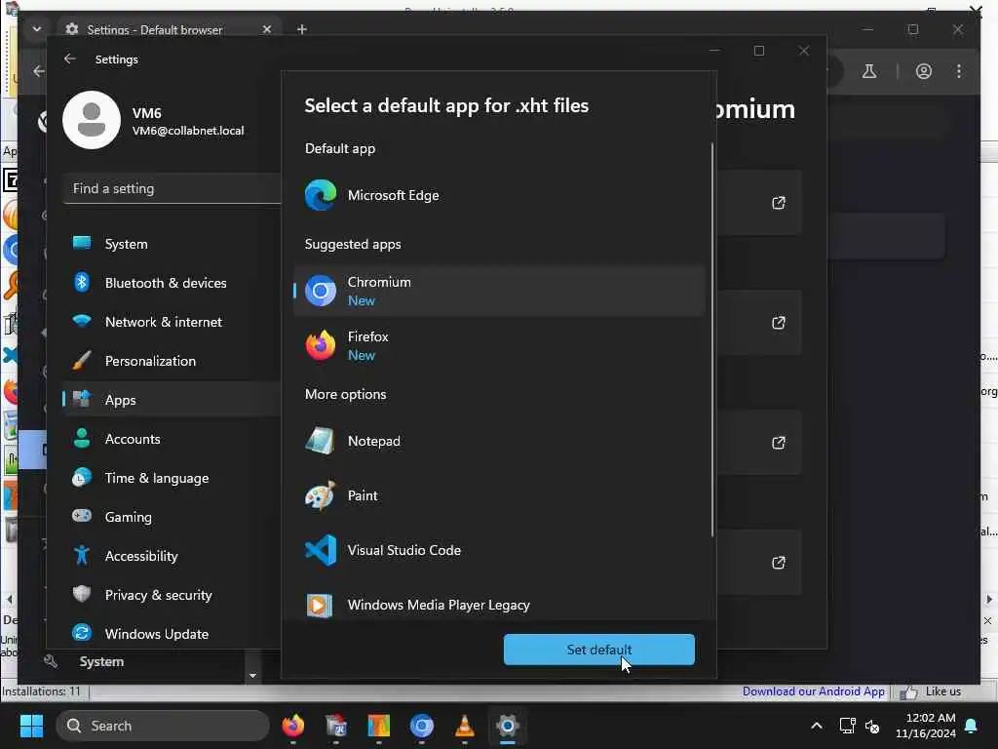Click the network tray icon

847,726
